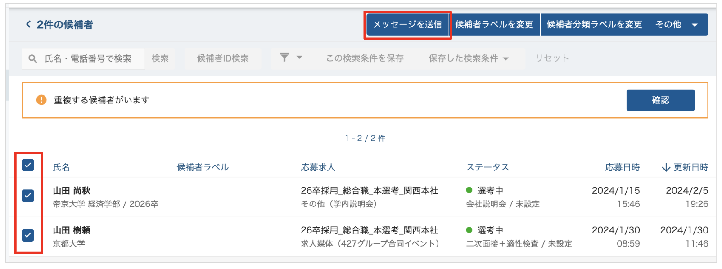
Task: Open the 保存した検索条件 dropdown
Action: [x=468, y=58]
